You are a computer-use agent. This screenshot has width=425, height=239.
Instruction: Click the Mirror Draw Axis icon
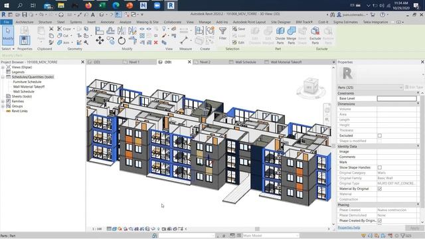(x=133, y=31)
